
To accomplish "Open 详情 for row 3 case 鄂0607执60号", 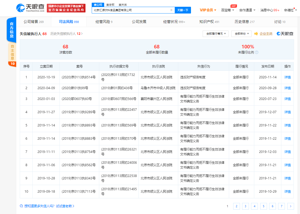I will click(287, 99).
